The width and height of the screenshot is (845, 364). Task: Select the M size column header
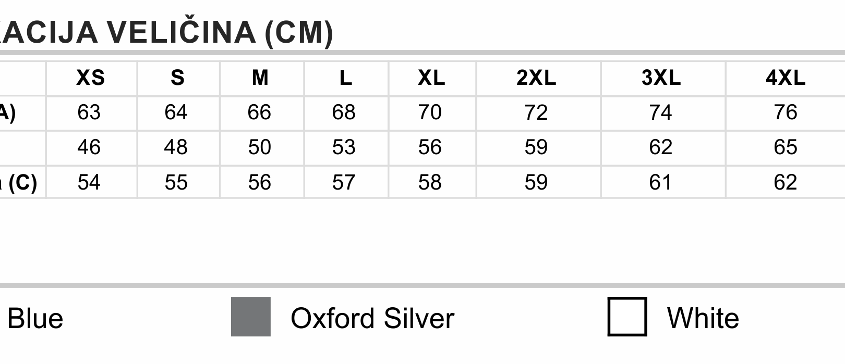click(260, 78)
